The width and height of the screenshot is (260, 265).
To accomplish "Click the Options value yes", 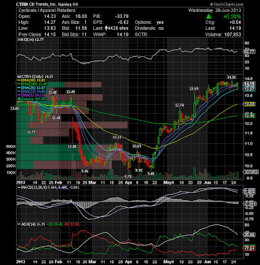I will [160, 23].
